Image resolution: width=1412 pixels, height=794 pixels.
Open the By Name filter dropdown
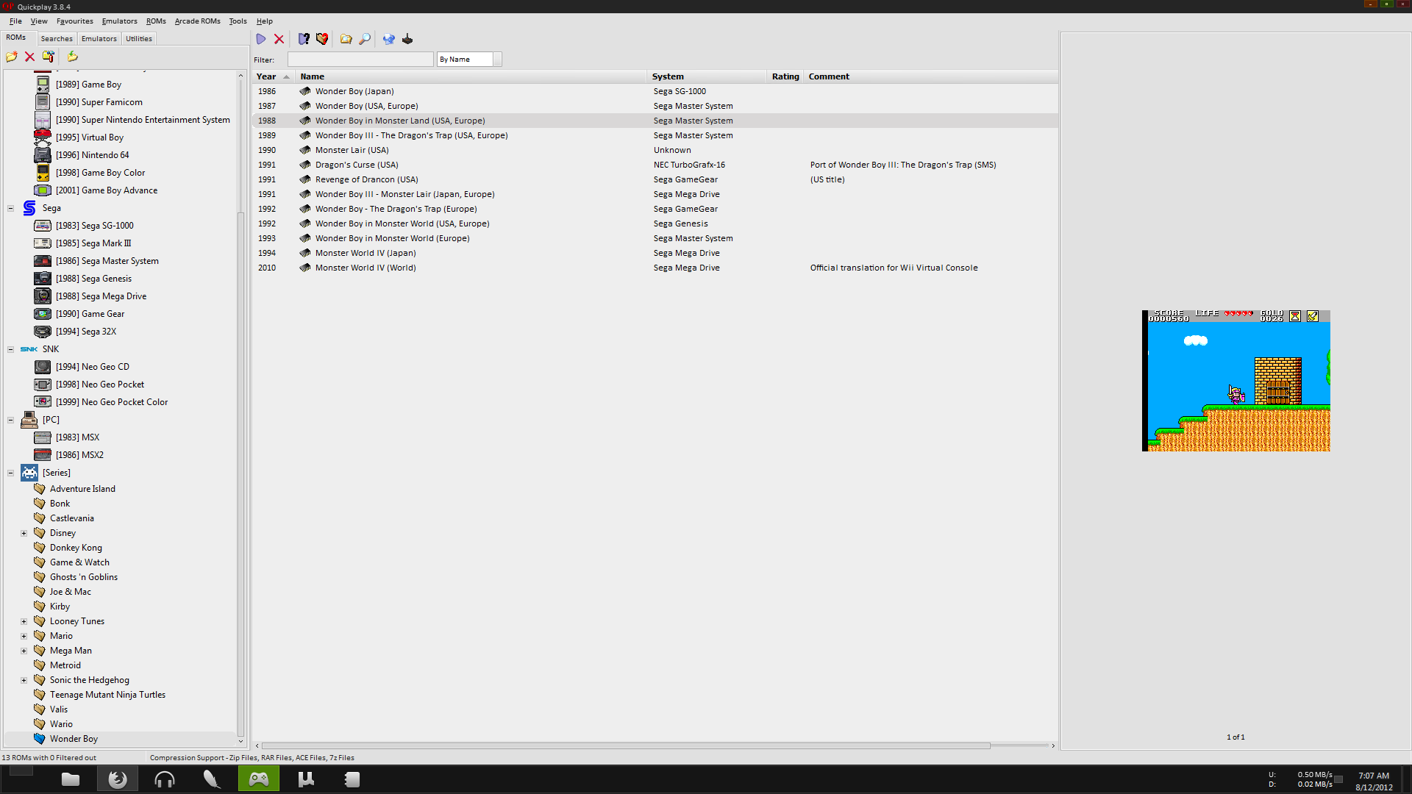coord(498,60)
